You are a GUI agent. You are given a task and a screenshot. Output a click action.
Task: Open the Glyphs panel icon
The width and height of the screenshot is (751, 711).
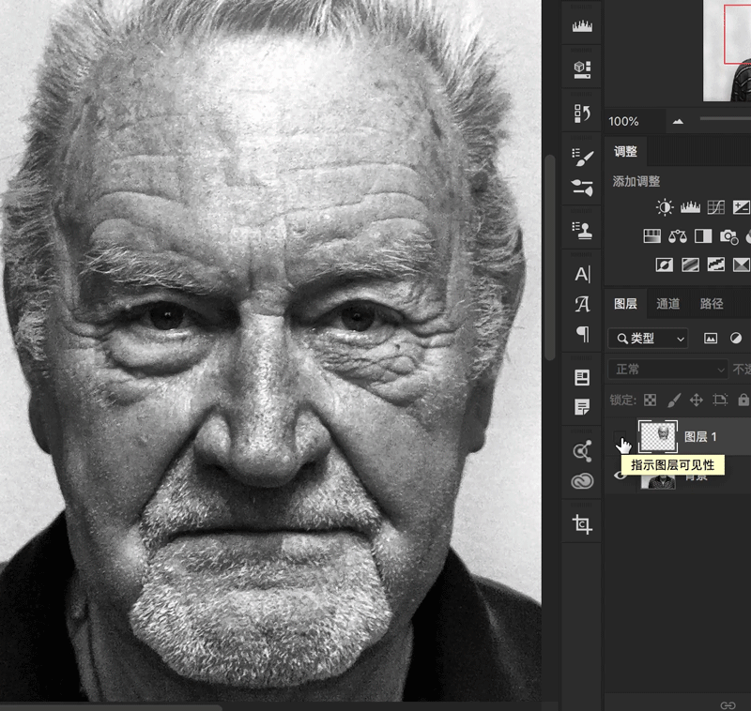pyautogui.click(x=582, y=304)
